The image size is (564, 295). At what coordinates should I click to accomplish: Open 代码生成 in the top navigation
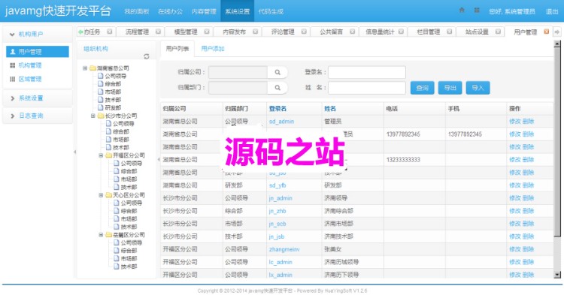coord(271,11)
